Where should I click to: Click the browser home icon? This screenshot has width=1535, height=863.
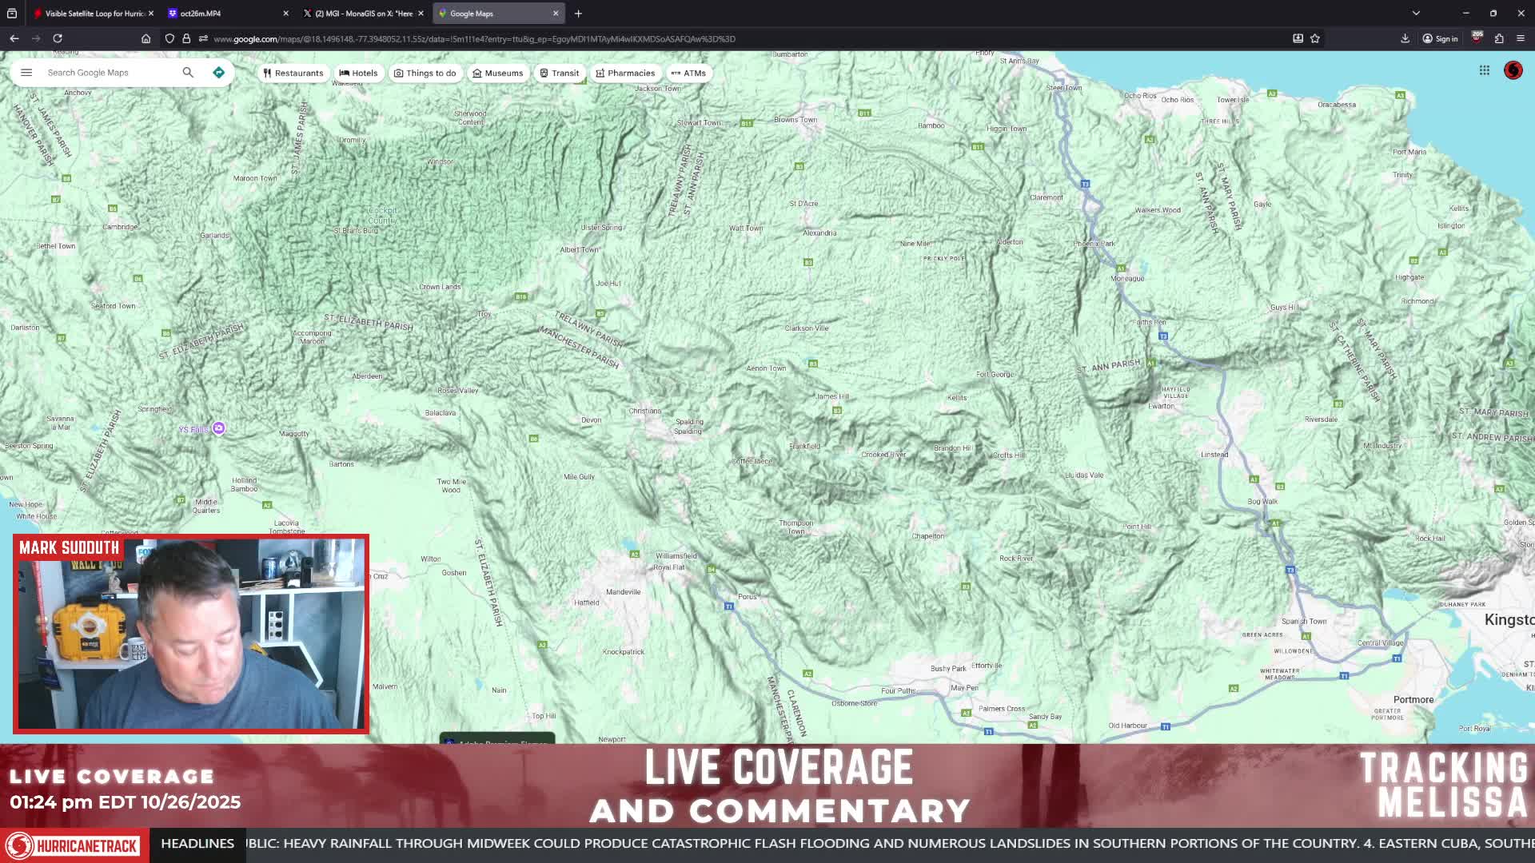146,38
